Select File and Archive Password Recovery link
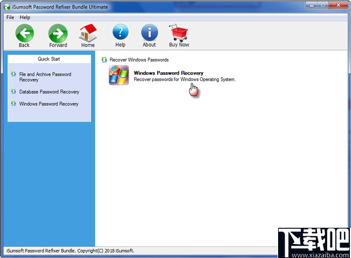This screenshot has width=351, height=258. click(45, 77)
